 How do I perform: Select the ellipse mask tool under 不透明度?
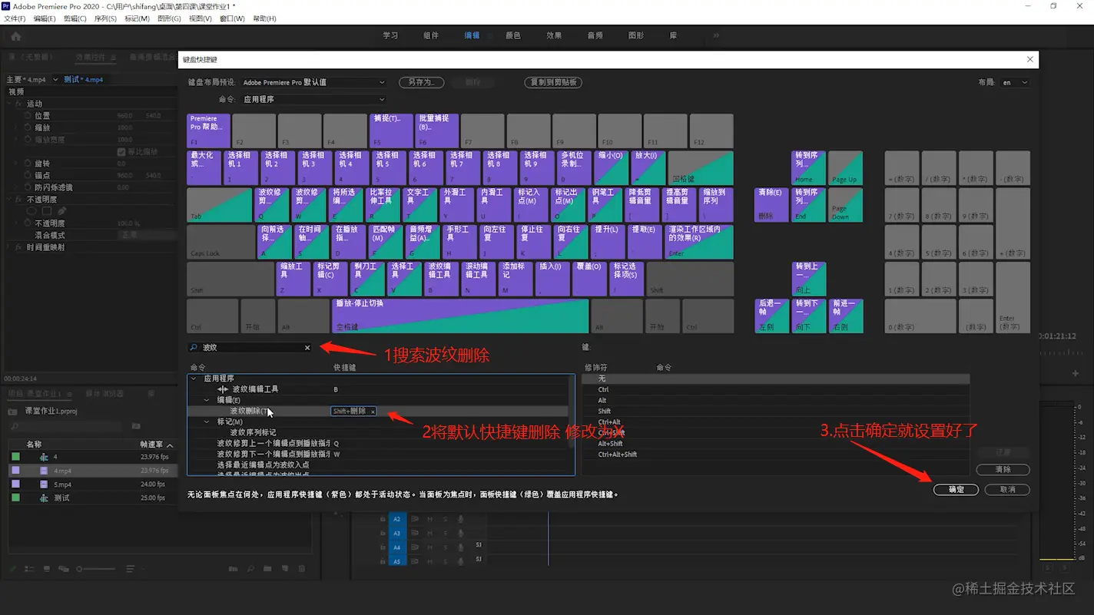31,211
